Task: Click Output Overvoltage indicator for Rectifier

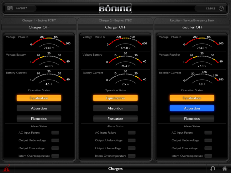Action: tap(208, 148)
